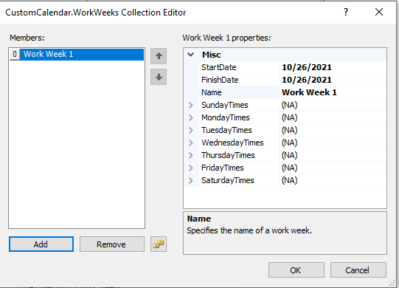Add a new work week member
399x288 pixels.
(x=41, y=244)
